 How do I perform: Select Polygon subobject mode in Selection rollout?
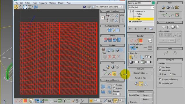coord(141,41)
